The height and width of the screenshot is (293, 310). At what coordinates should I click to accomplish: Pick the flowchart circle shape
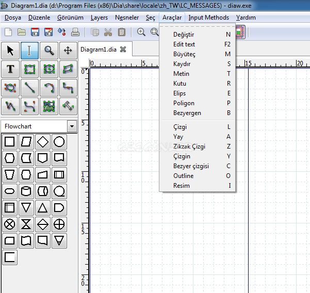(59, 142)
